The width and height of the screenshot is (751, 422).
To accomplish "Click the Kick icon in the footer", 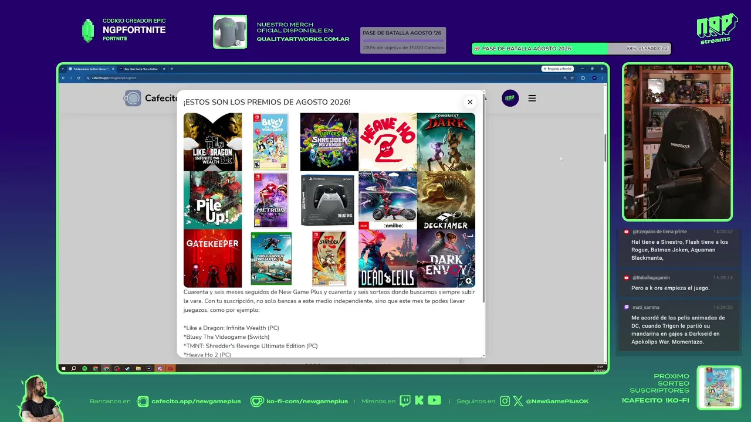I will click(419, 401).
